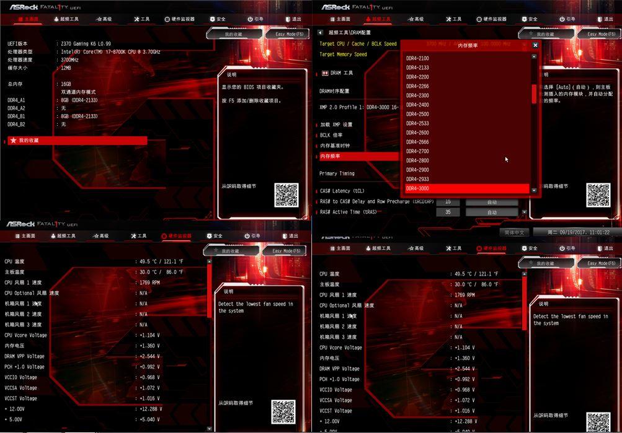Select the highlighted DDR4-3000 option
This screenshot has height=433, width=622.
(x=467, y=188)
